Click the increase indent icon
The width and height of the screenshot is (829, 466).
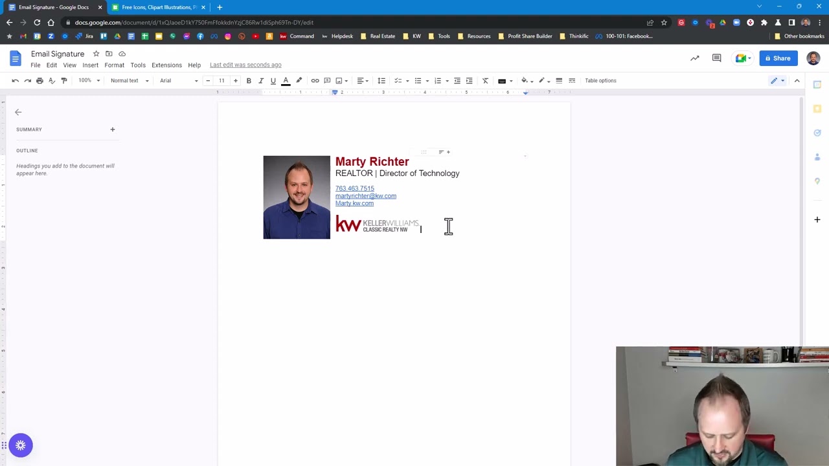point(470,80)
